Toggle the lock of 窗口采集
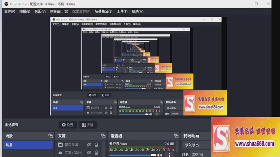The width and height of the screenshot is (280, 157). (97, 145)
